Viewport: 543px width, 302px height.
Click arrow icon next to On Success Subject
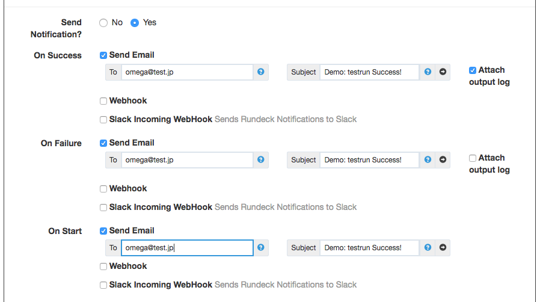(443, 72)
